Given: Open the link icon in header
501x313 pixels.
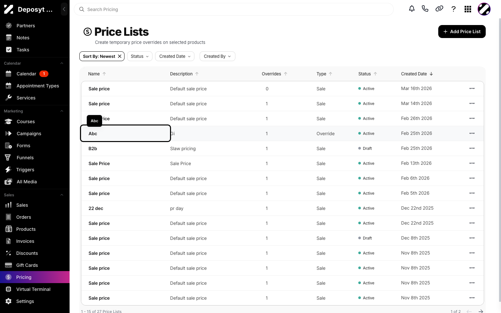Looking at the screenshot, I should [439, 9].
